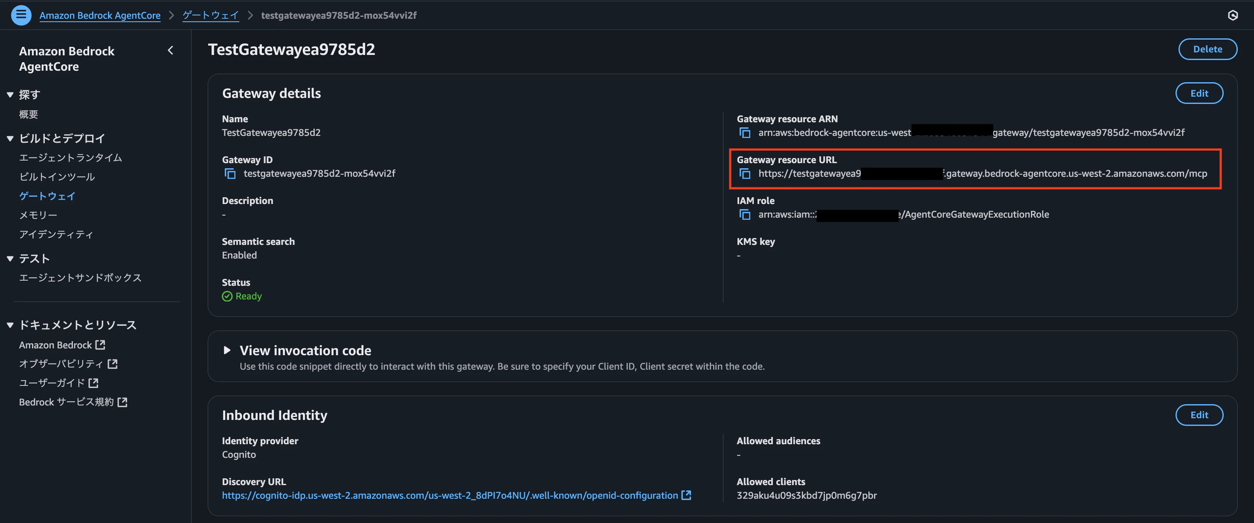Go to ゲートウェイ breadcrumb link

pyautogui.click(x=210, y=15)
